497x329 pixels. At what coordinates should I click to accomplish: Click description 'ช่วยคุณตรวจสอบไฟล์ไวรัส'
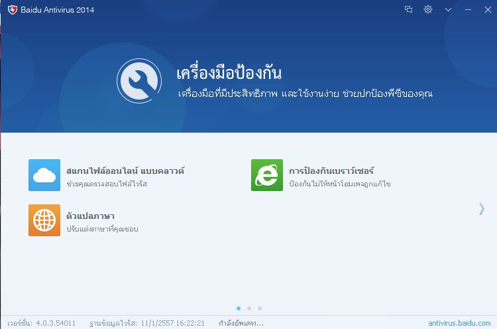[107, 184]
